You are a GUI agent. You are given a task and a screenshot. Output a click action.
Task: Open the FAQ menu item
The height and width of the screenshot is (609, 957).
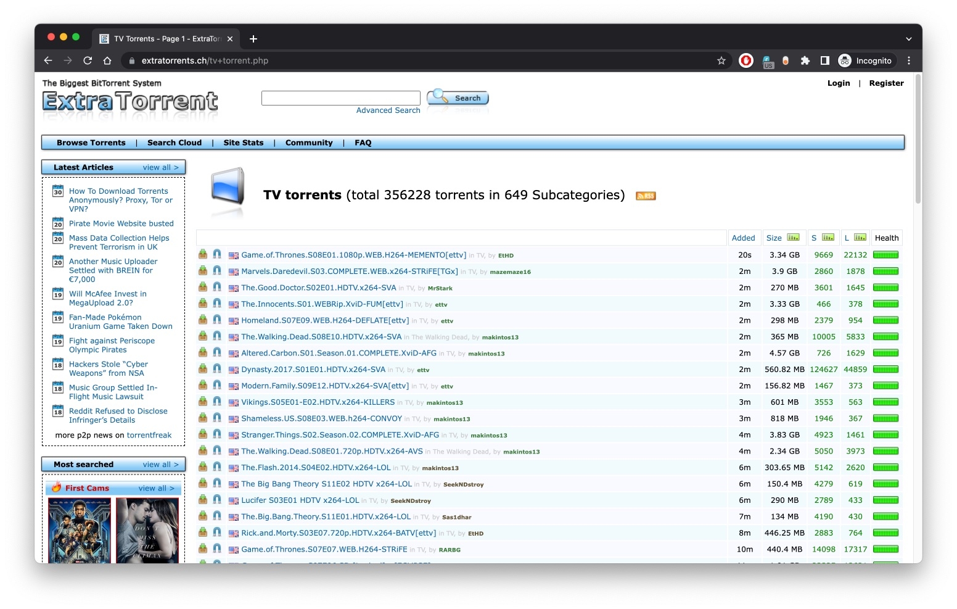[363, 143]
